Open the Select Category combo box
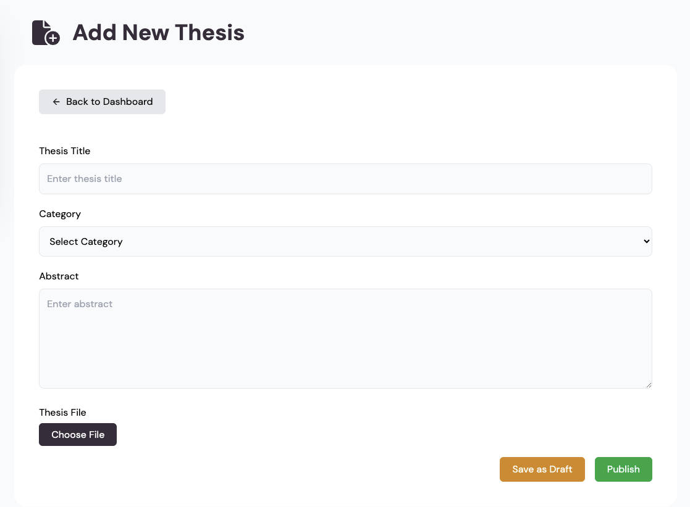 pyautogui.click(x=345, y=241)
